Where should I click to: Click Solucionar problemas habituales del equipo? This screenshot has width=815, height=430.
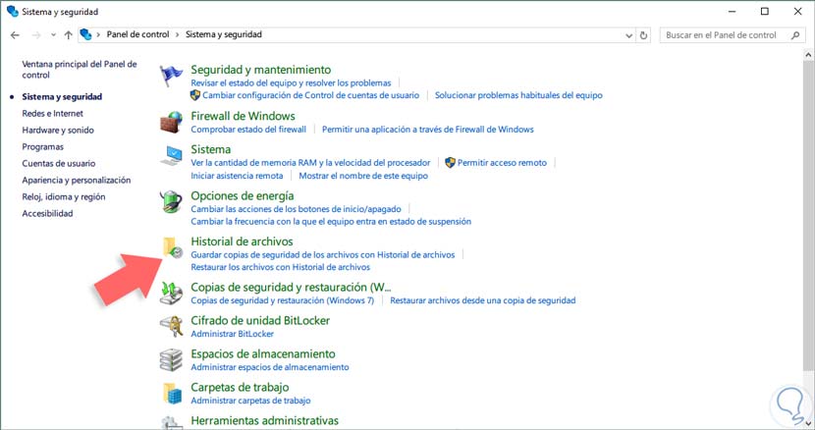click(518, 95)
